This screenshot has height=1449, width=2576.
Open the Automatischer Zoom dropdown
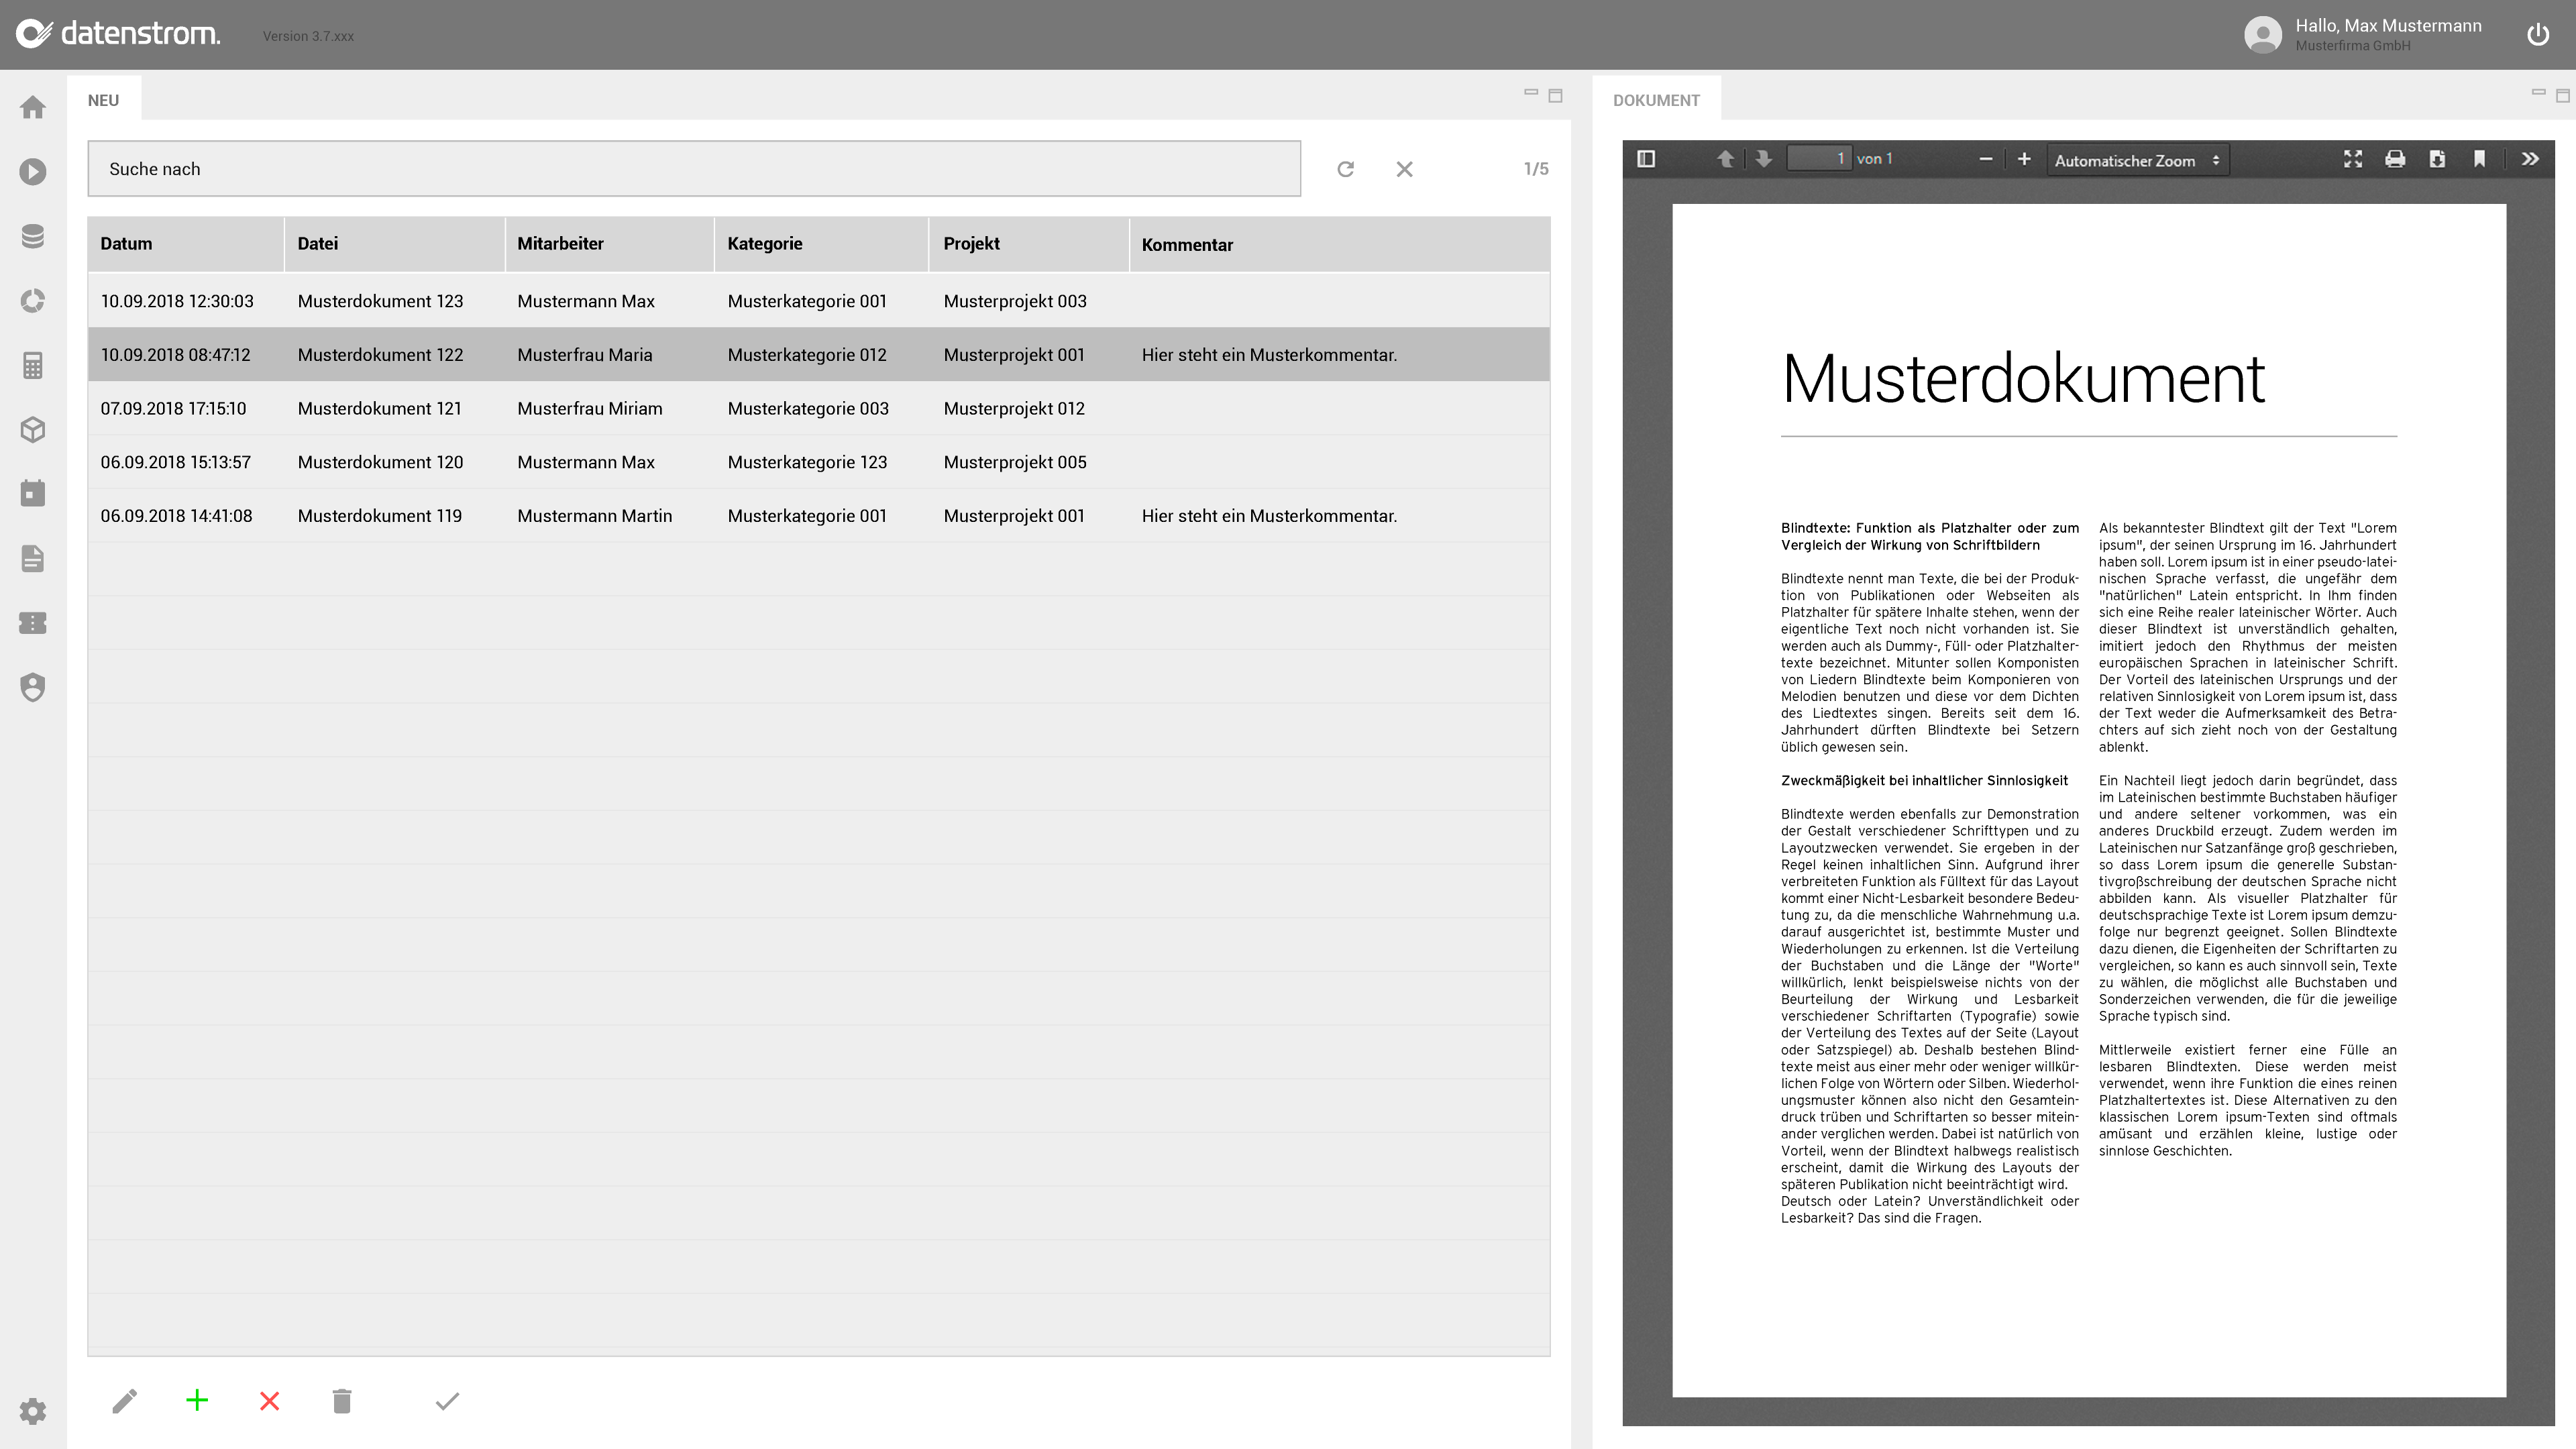[2137, 159]
